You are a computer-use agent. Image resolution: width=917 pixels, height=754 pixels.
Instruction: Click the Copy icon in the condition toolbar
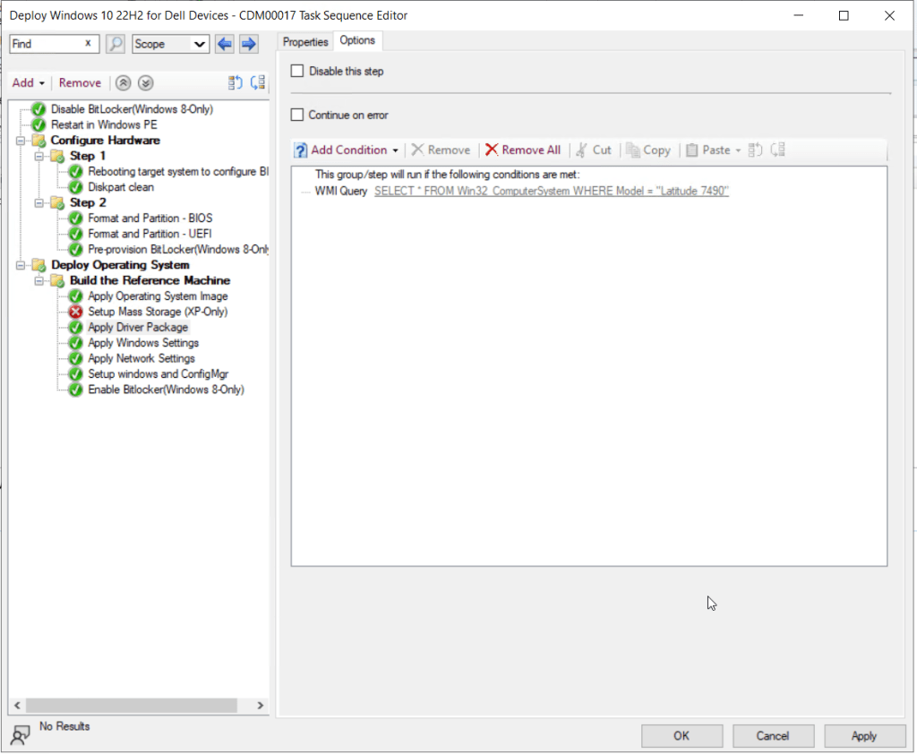click(x=633, y=150)
